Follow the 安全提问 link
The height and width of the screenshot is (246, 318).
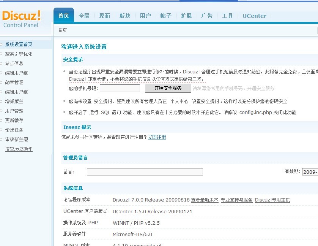[103, 102]
